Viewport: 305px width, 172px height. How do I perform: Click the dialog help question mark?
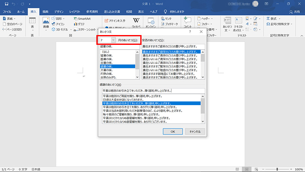tap(190, 31)
